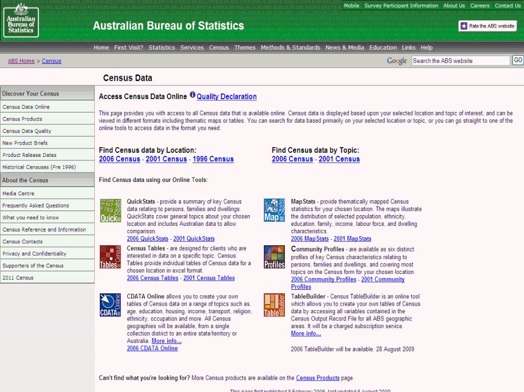The height and width of the screenshot is (392, 524).
Task: Focus the Search the ABS website field
Action: coord(461,61)
